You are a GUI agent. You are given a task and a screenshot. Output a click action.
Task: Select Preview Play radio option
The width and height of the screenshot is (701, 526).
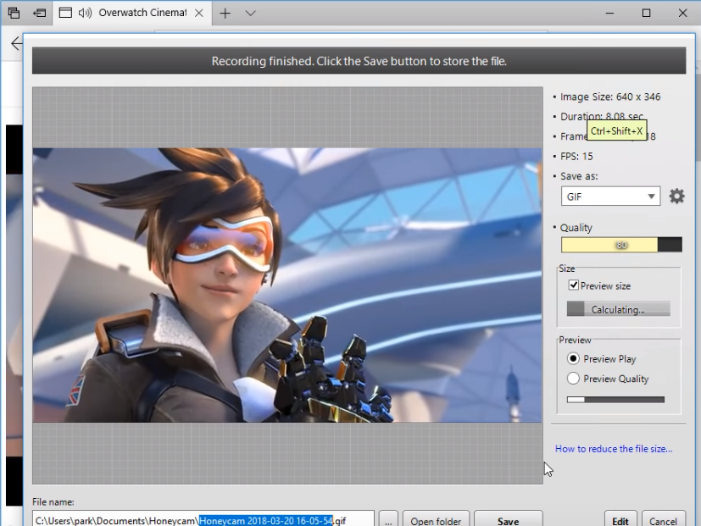(574, 358)
